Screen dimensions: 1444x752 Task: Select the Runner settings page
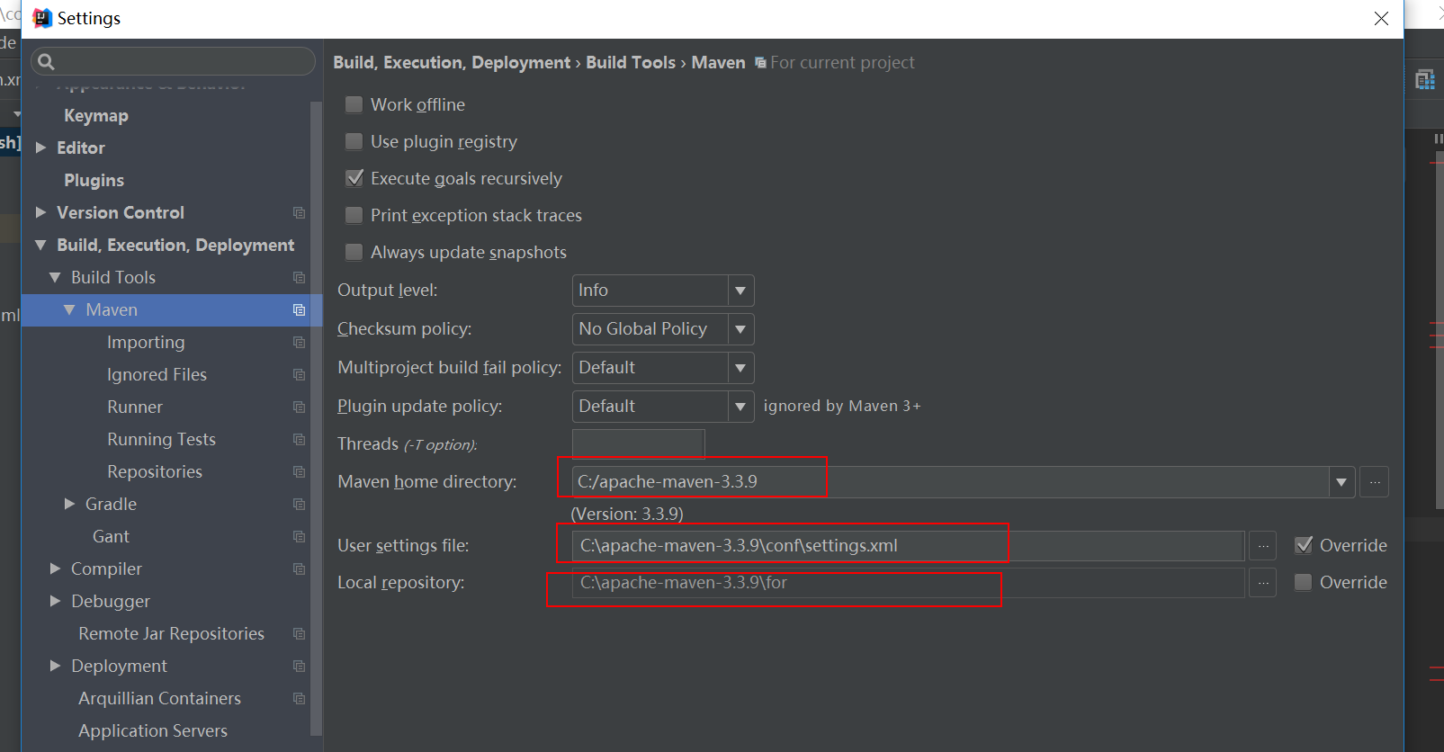135,407
